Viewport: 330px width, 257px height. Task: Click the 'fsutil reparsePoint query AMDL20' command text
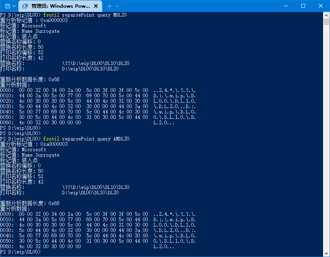click(x=86, y=139)
